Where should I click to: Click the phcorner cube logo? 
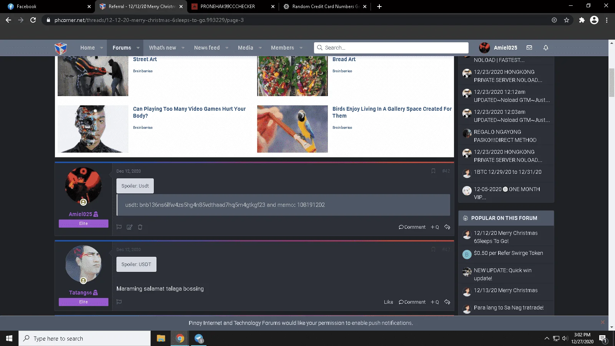tap(61, 48)
